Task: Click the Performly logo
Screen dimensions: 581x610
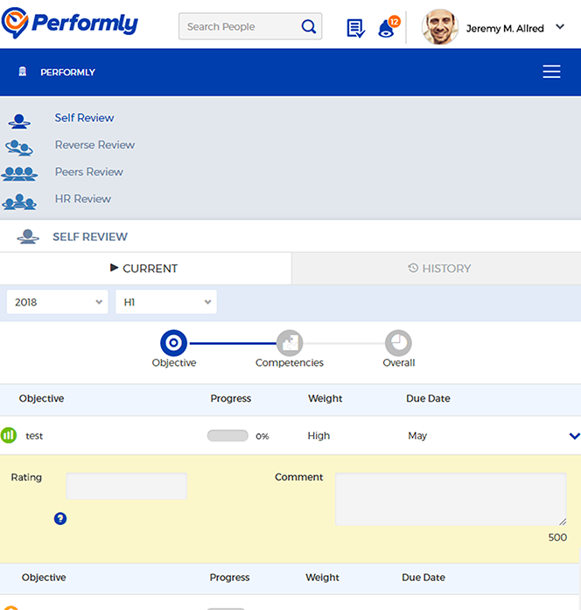Action: (70, 24)
